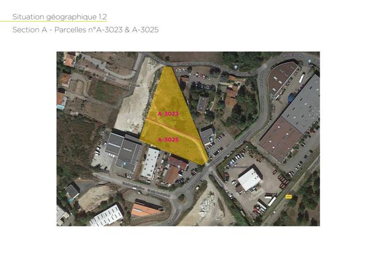Screen dimensions: 367x259
Task: Click the green underline beneath the title
Action: [54, 21]
